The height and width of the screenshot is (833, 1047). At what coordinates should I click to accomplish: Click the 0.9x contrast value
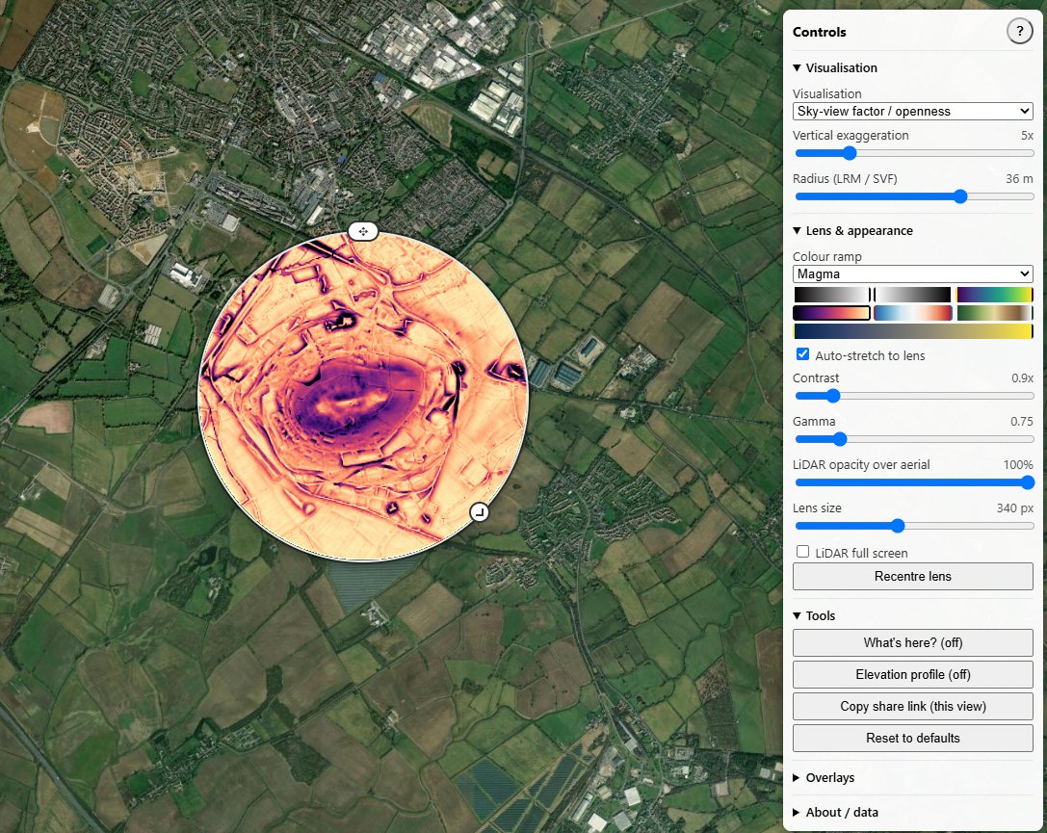[1022, 377]
